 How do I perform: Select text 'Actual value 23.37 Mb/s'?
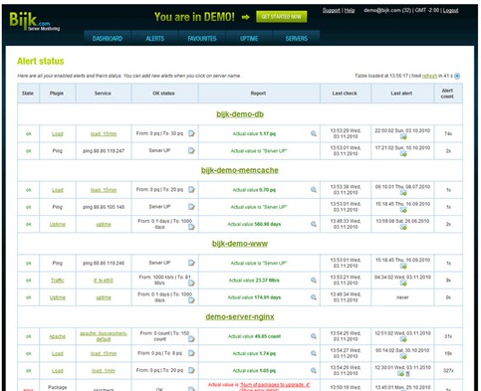(x=254, y=281)
